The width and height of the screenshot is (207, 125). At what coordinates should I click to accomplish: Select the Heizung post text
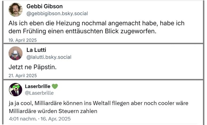96,27
